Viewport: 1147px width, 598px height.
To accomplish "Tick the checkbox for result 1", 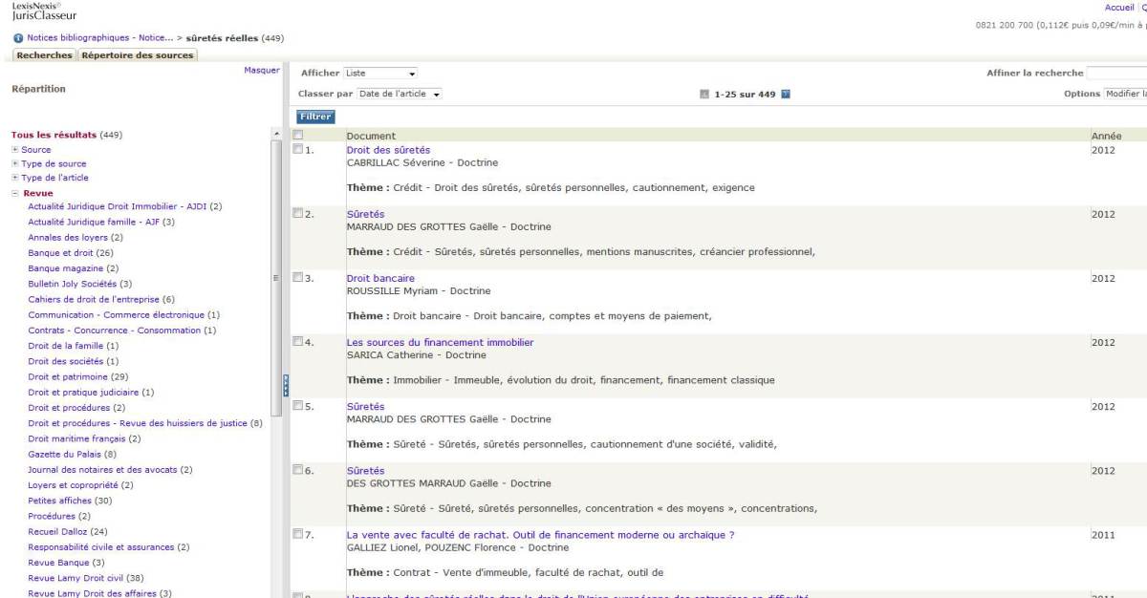I will 298,149.
